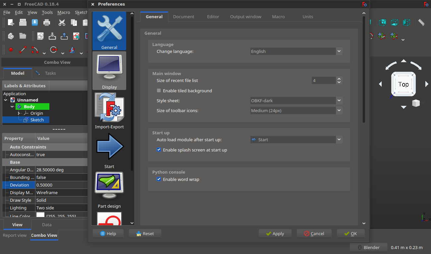Open the Arc tool dropdown arrow
This screenshot has width=431, height=254.
(x=44, y=53)
